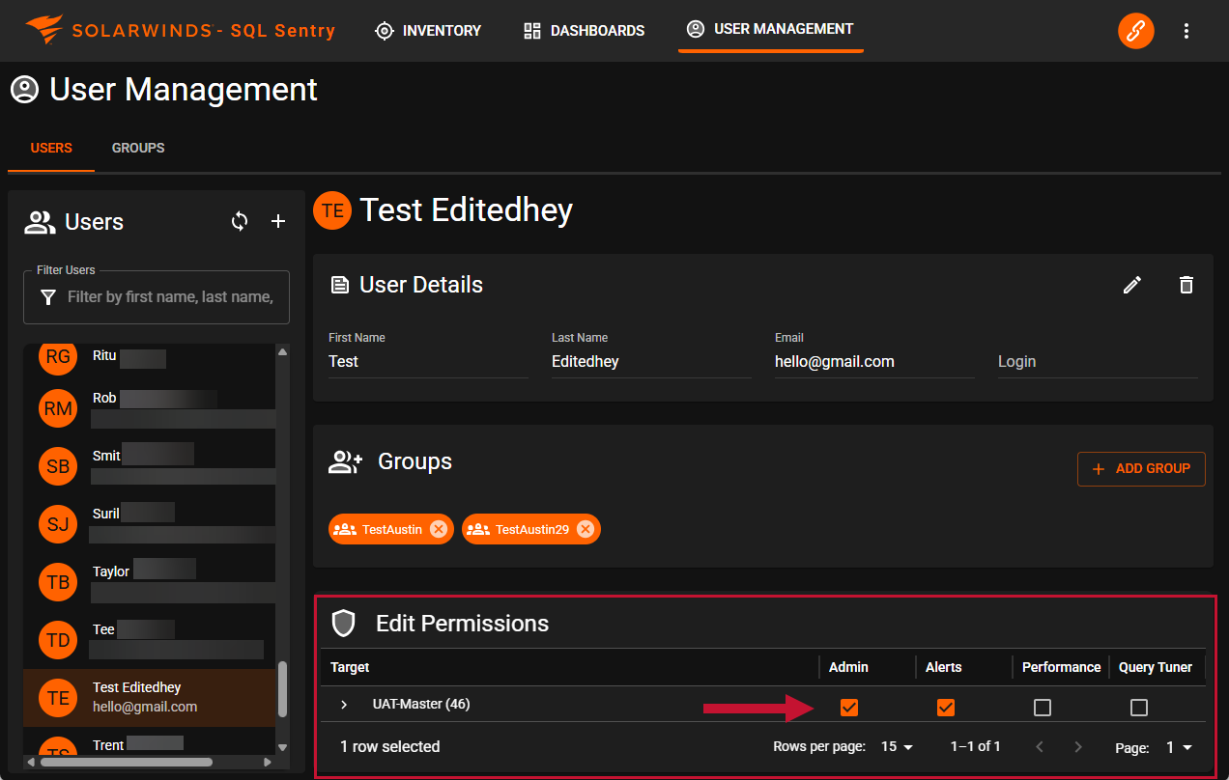Click the delete trash icon in User Details
1229x780 pixels.
point(1186,285)
